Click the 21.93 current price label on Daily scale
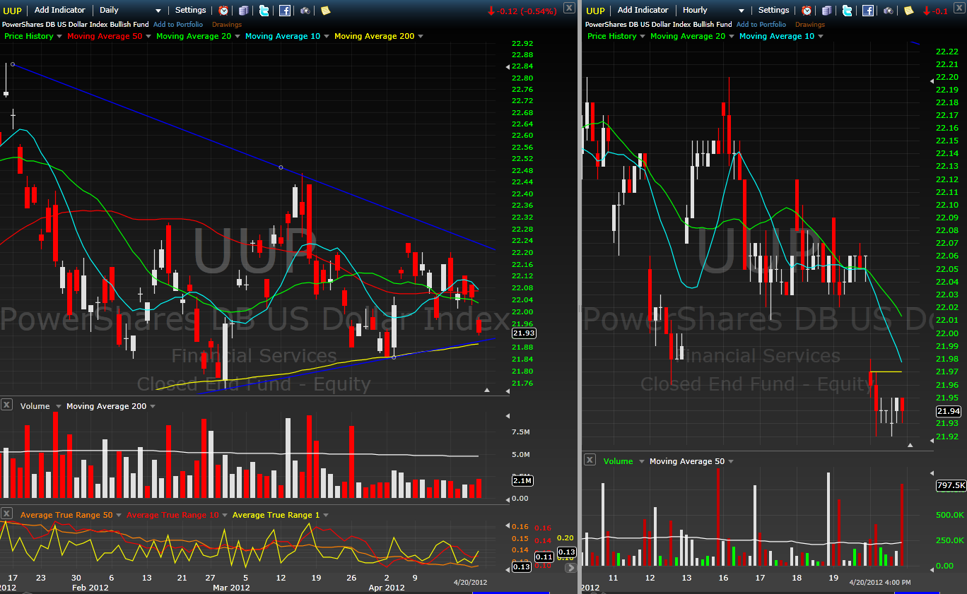Image resolution: width=967 pixels, height=594 pixels. pos(523,333)
